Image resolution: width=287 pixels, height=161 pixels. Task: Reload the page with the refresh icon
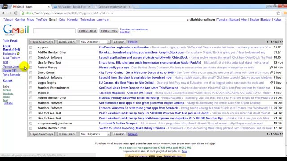16,13
